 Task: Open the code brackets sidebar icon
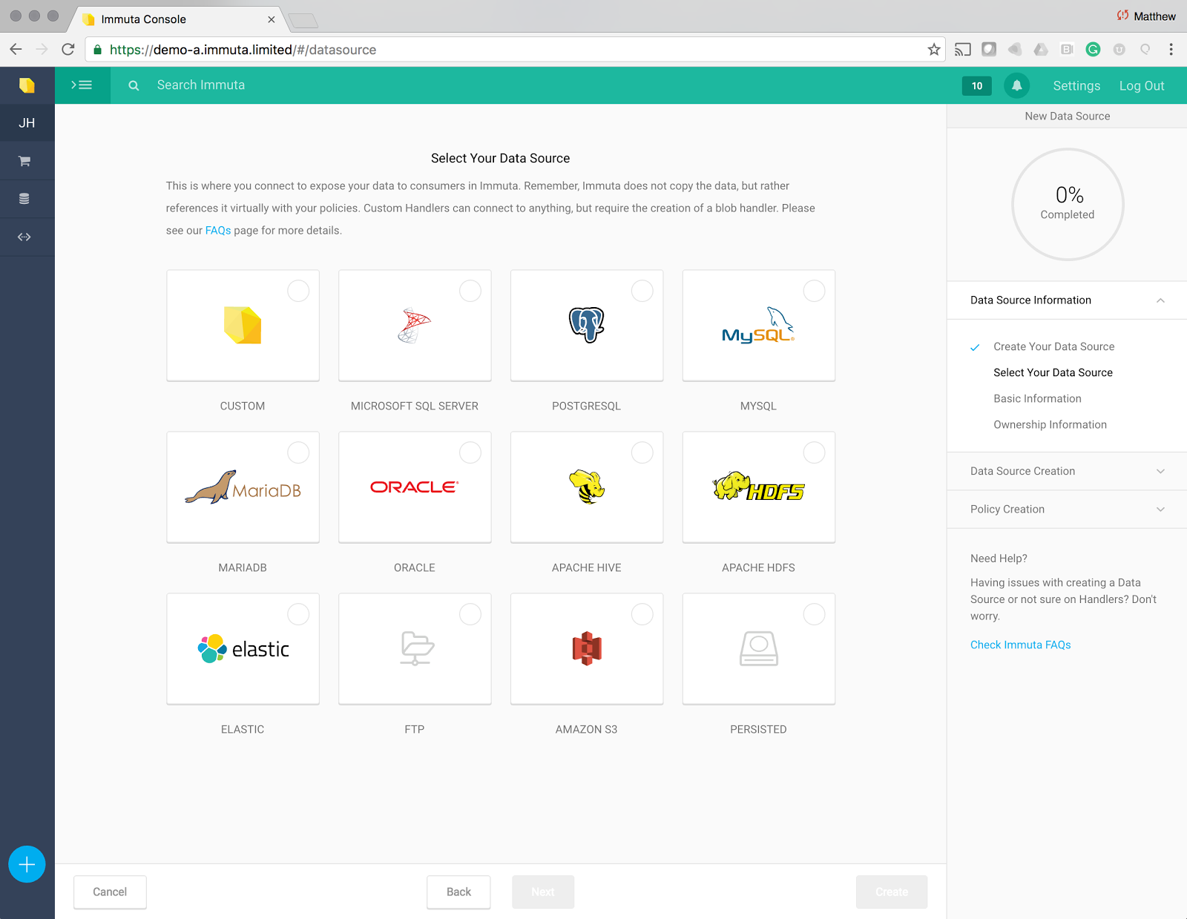click(x=24, y=237)
